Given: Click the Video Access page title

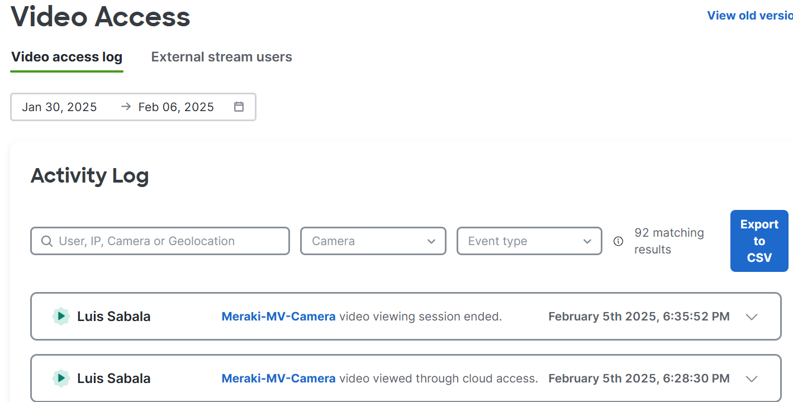Looking at the screenshot, I should [101, 16].
